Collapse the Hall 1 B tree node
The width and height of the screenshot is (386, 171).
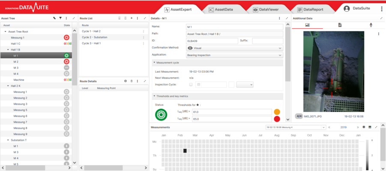coord(8,50)
